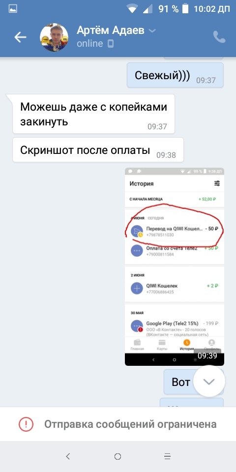Open Артём Адаев's profile avatar
Image resolution: width=236 pixels, height=472 pixels.
pyautogui.click(x=54, y=37)
